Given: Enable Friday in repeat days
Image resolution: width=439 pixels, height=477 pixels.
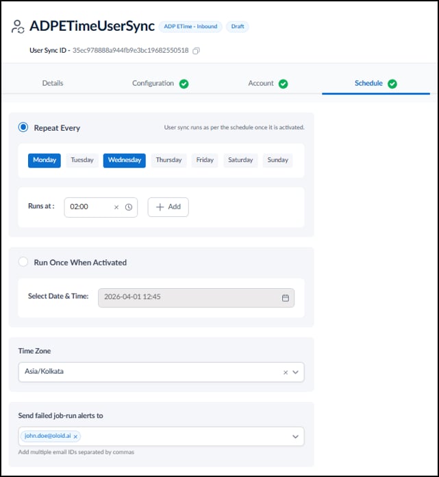Looking at the screenshot, I should click(205, 160).
